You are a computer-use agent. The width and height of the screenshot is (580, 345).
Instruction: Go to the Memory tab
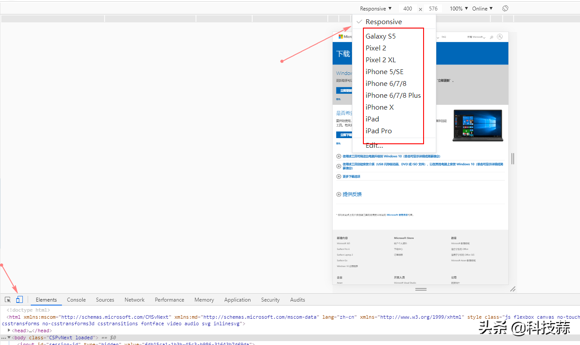pyautogui.click(x=204, y=300)
